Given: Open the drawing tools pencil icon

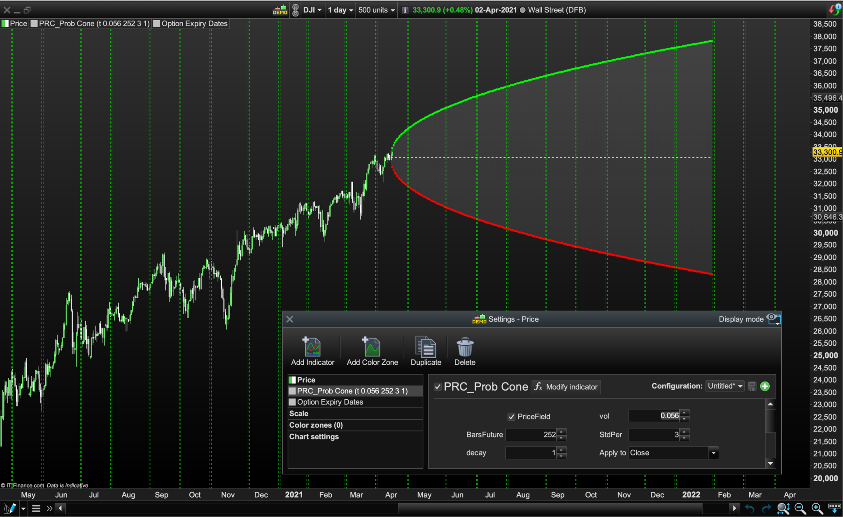Looking at the screenshot, I should (x=10, y=509).
